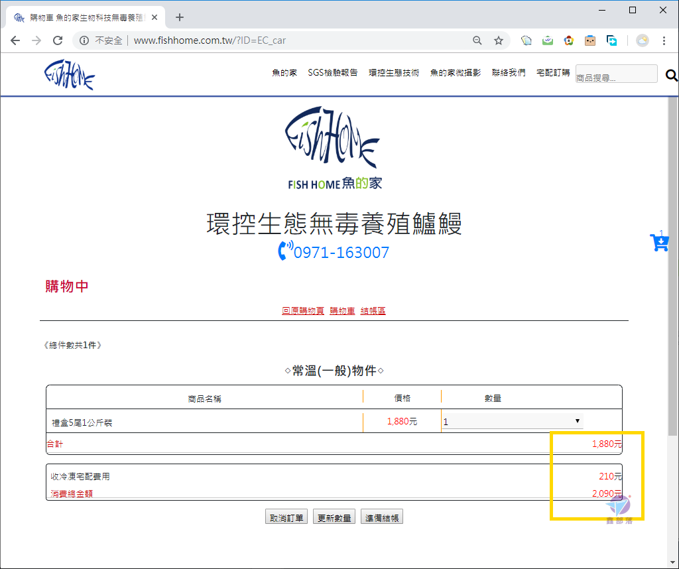Viewport: 679px width, 569px height.
Task: Click the 數量 column header
Action: tap(493, 399)
